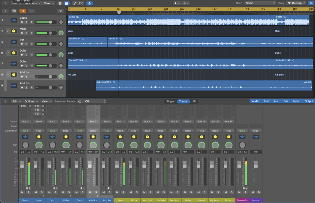Click Beat aux strip yellow icon
Image resolution: width=315 pixels, height=203 pixels.
pyautogui.click(x=120, y=137)
